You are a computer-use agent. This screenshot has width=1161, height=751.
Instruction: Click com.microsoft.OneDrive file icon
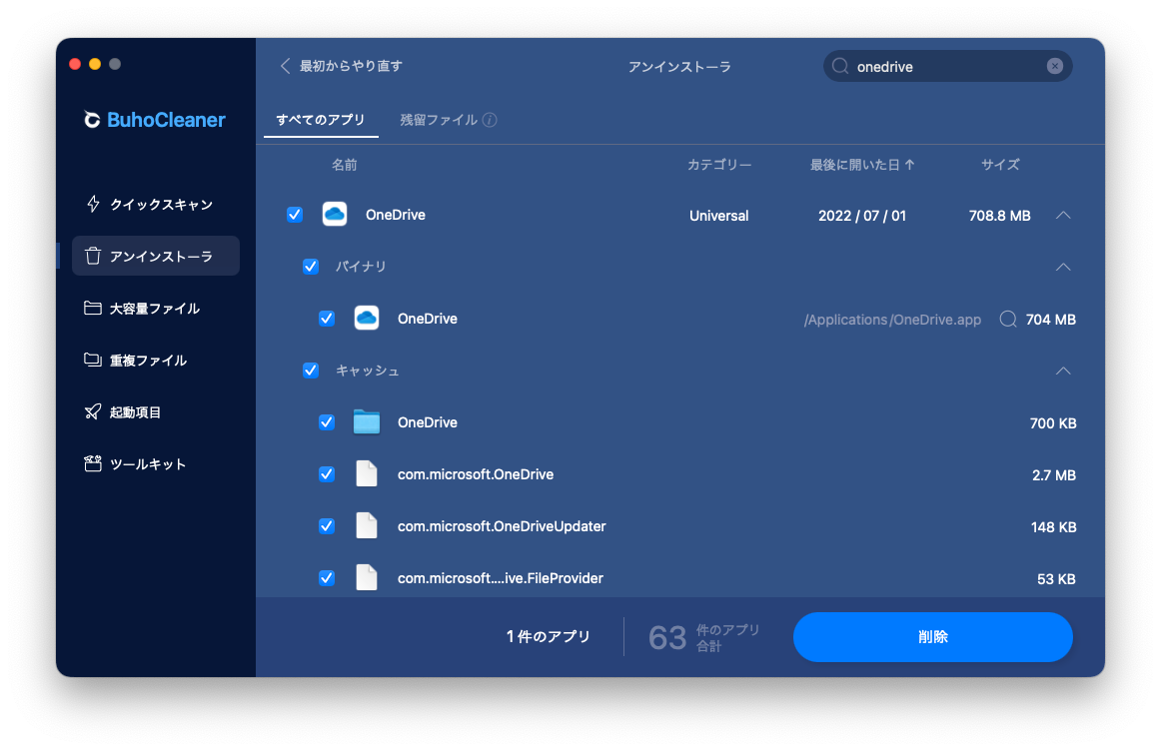point(367,473)
